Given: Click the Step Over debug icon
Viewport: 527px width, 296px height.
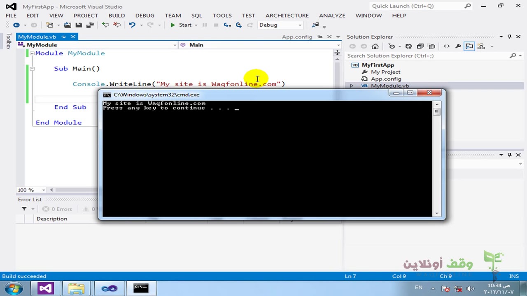Looking at the screenshot, I should click(239, 25).
